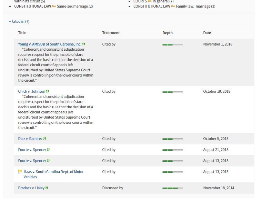Select the August 21, 2018 date cell

coord(216,150)
